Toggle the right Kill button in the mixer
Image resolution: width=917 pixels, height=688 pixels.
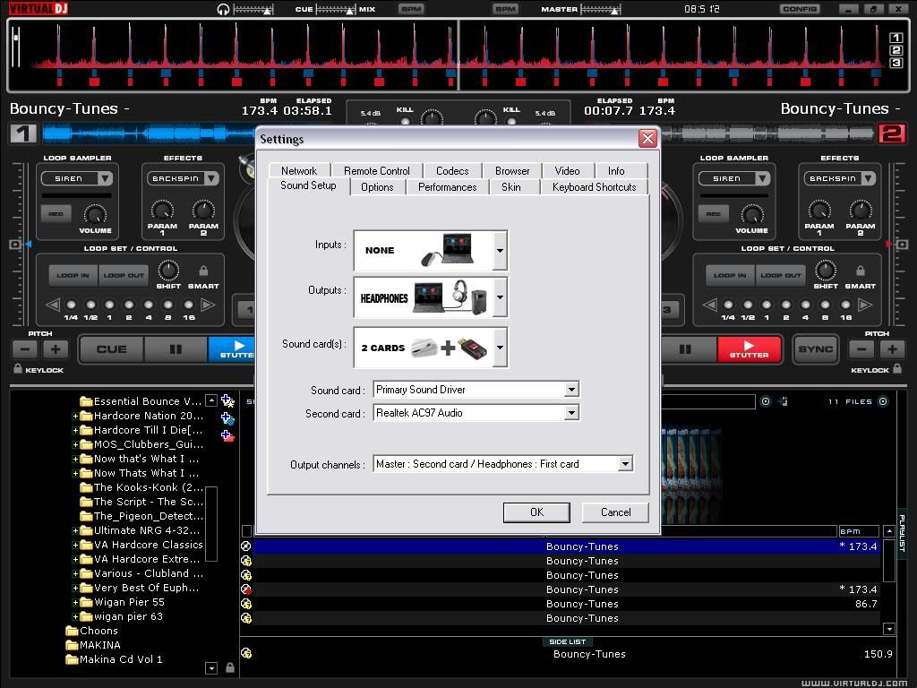click(511, 121)
